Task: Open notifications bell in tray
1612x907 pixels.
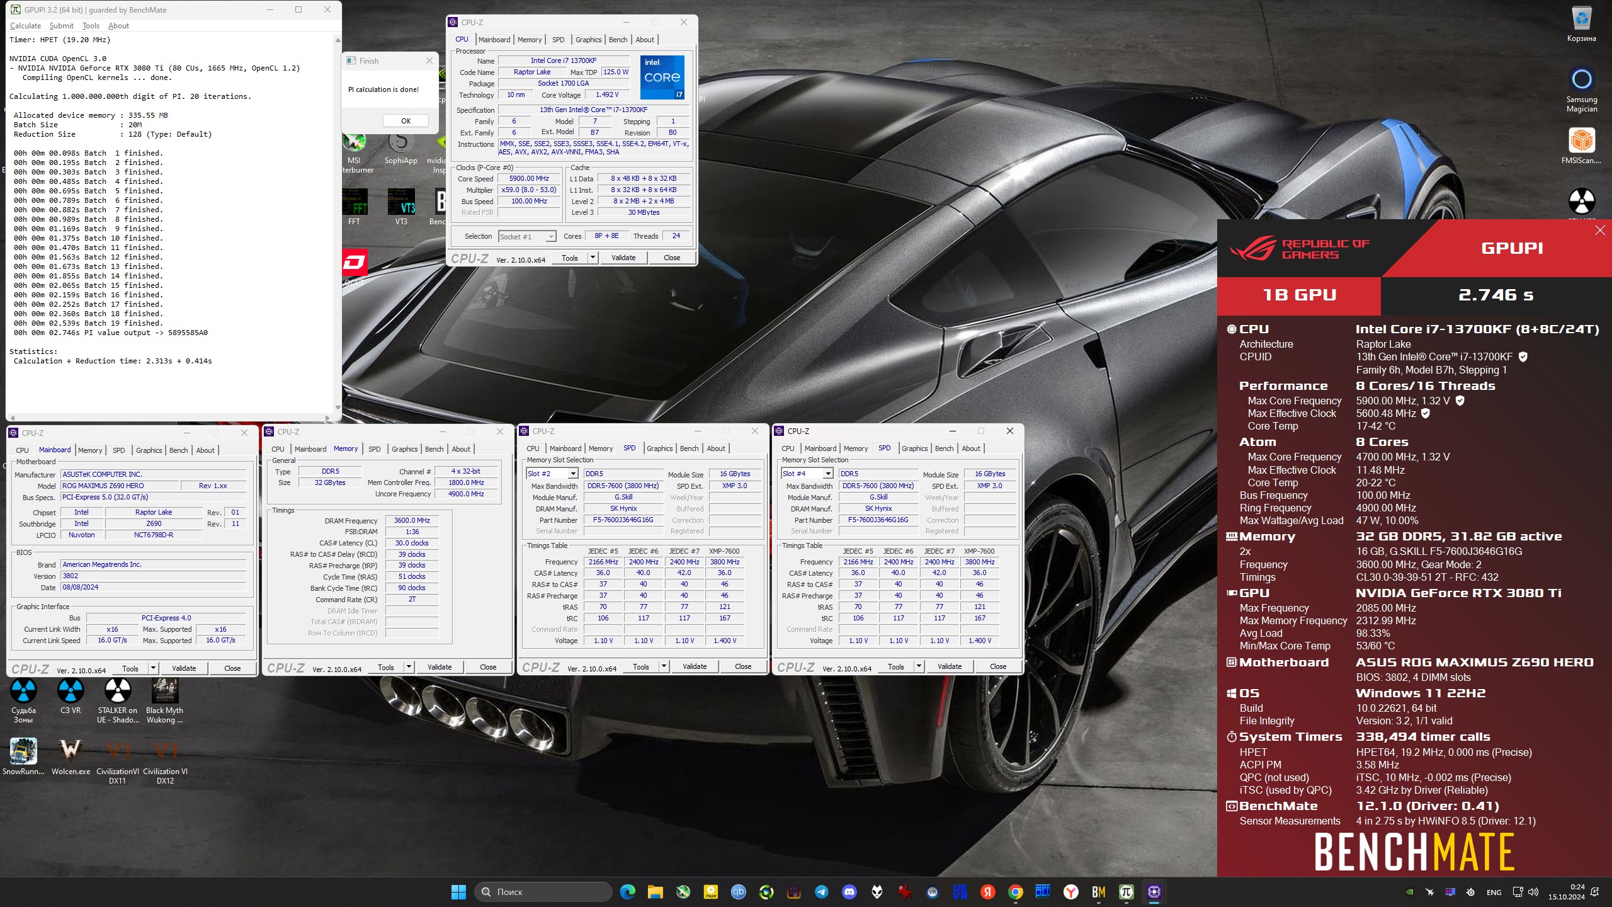Action: coord(1594,892)
